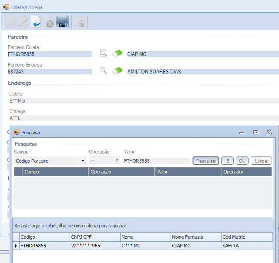This screenshot has height=263, width=279.
Task: Expand the Campo dropdown
Action: tap(83, 161)
